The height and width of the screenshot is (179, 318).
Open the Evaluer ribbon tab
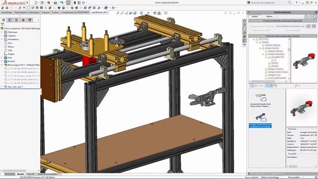(55, 12)
